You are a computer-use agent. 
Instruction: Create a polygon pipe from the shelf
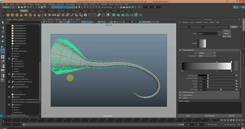(39, 15)
